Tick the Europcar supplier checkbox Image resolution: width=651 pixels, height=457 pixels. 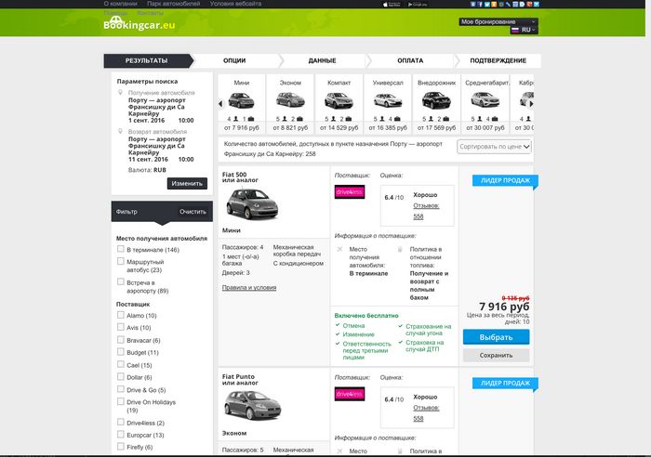click(120, 434)
